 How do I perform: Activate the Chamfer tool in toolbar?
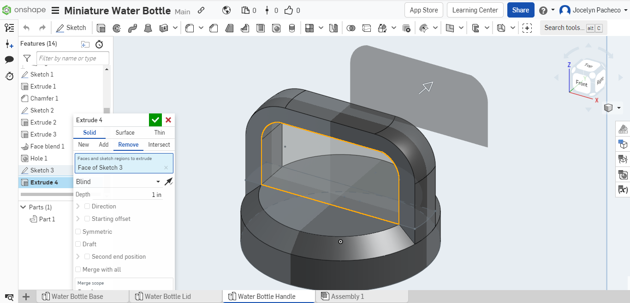coord(214,28)
